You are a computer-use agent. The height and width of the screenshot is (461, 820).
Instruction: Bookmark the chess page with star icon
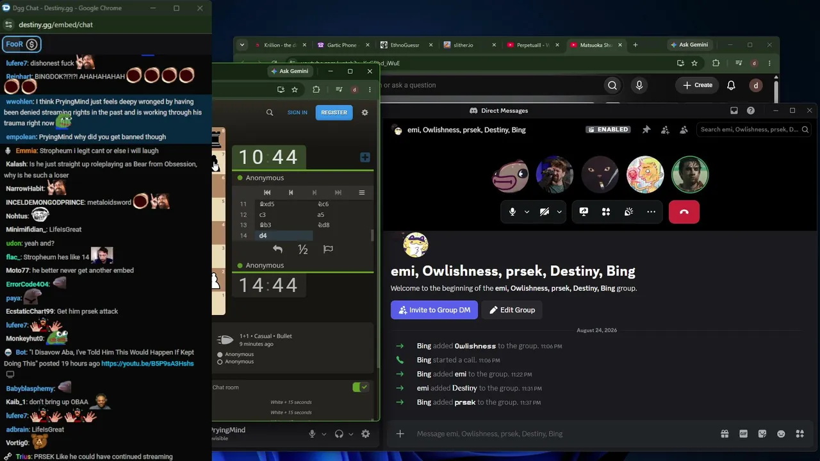(x=295, y=90)
